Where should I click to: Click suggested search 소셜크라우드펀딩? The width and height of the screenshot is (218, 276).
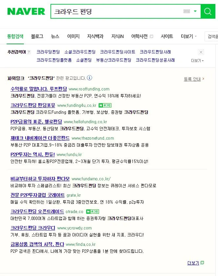coord(80,52)
